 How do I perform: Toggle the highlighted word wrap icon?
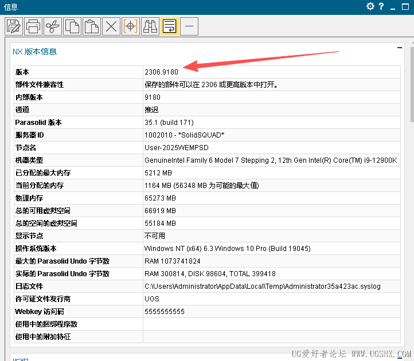170,26
